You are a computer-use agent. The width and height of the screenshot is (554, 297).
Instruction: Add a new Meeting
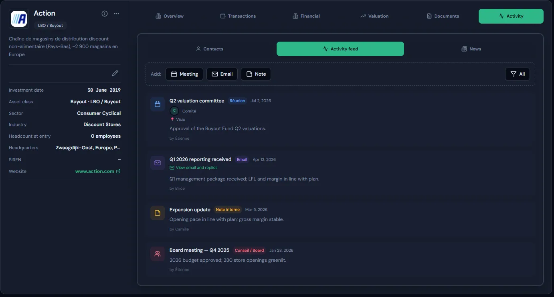(x=184, y=74)
